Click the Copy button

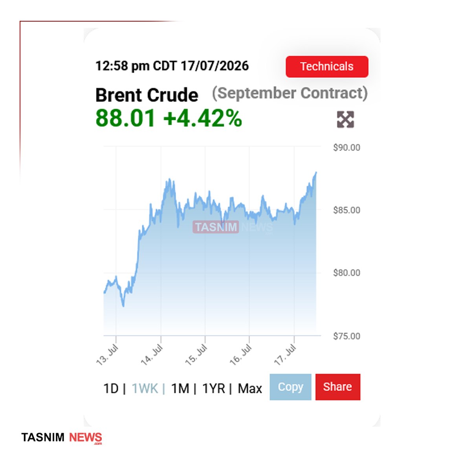click(x=290, y=387)
